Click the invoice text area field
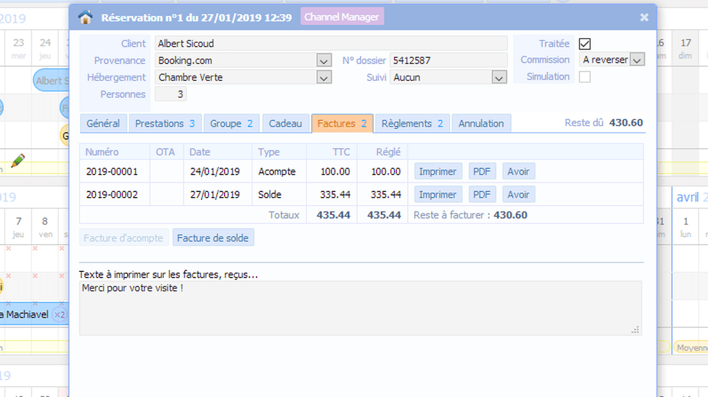Screen dimensions: 708x397 tap(360, 308)
